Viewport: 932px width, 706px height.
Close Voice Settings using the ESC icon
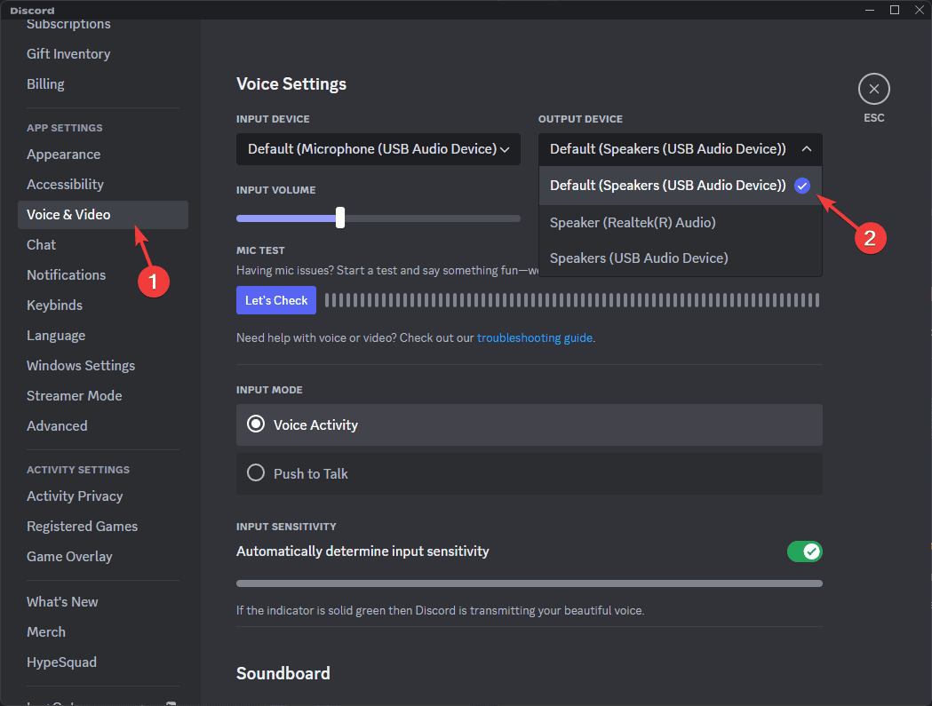click(x=873, y=89)
